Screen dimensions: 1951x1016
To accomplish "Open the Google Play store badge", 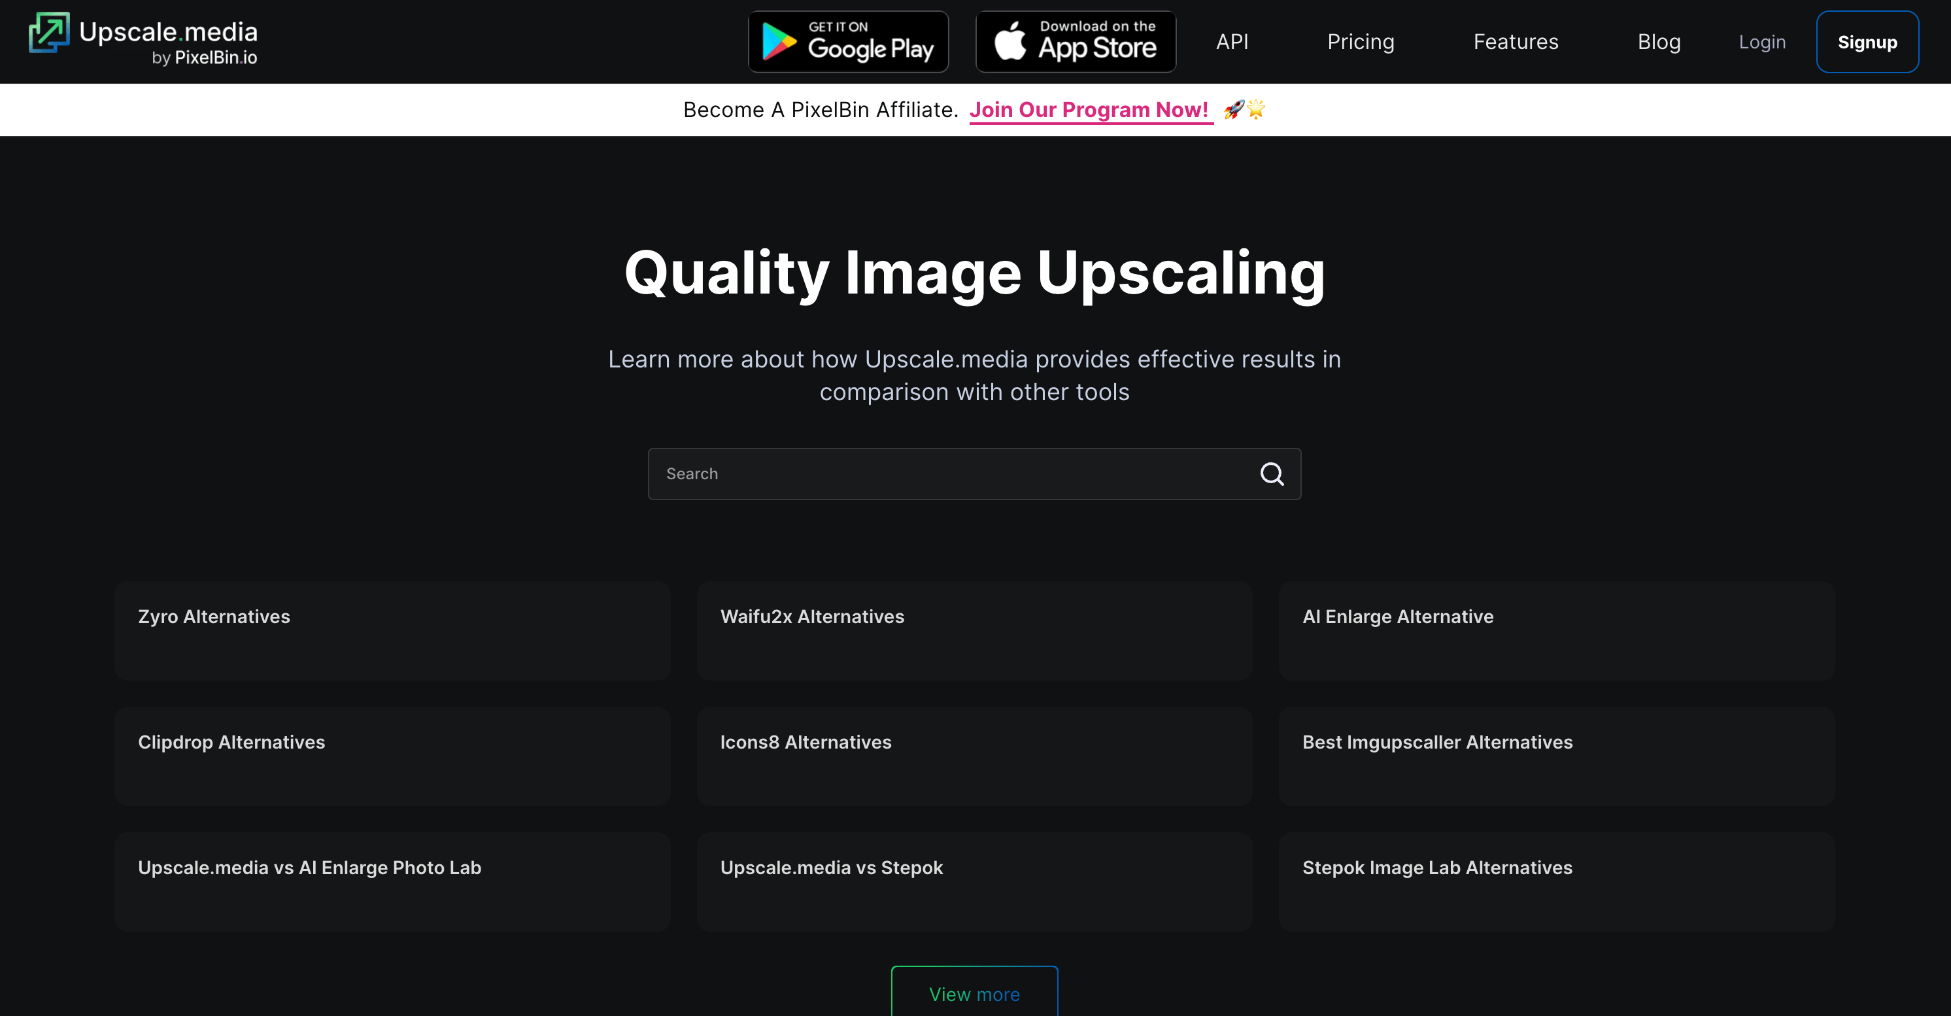I will coord(848,42).
